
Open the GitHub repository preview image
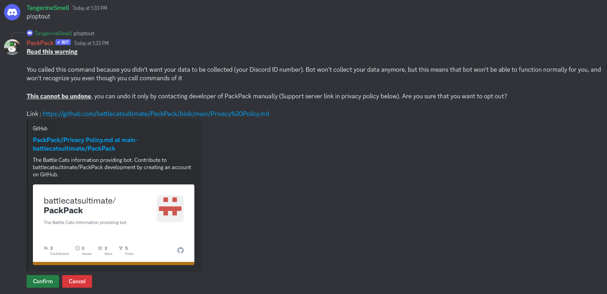(114, 225)
